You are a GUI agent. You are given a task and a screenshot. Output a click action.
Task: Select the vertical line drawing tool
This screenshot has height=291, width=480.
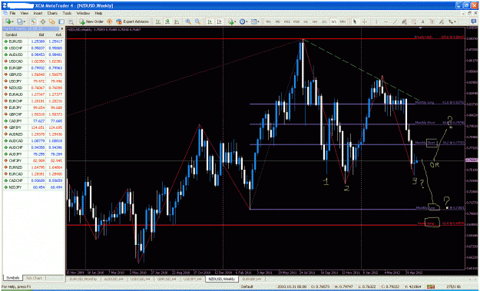click(376, 21)
